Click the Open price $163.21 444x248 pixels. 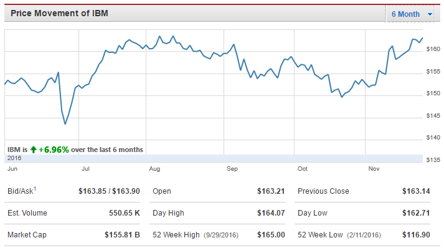(271, 191)
